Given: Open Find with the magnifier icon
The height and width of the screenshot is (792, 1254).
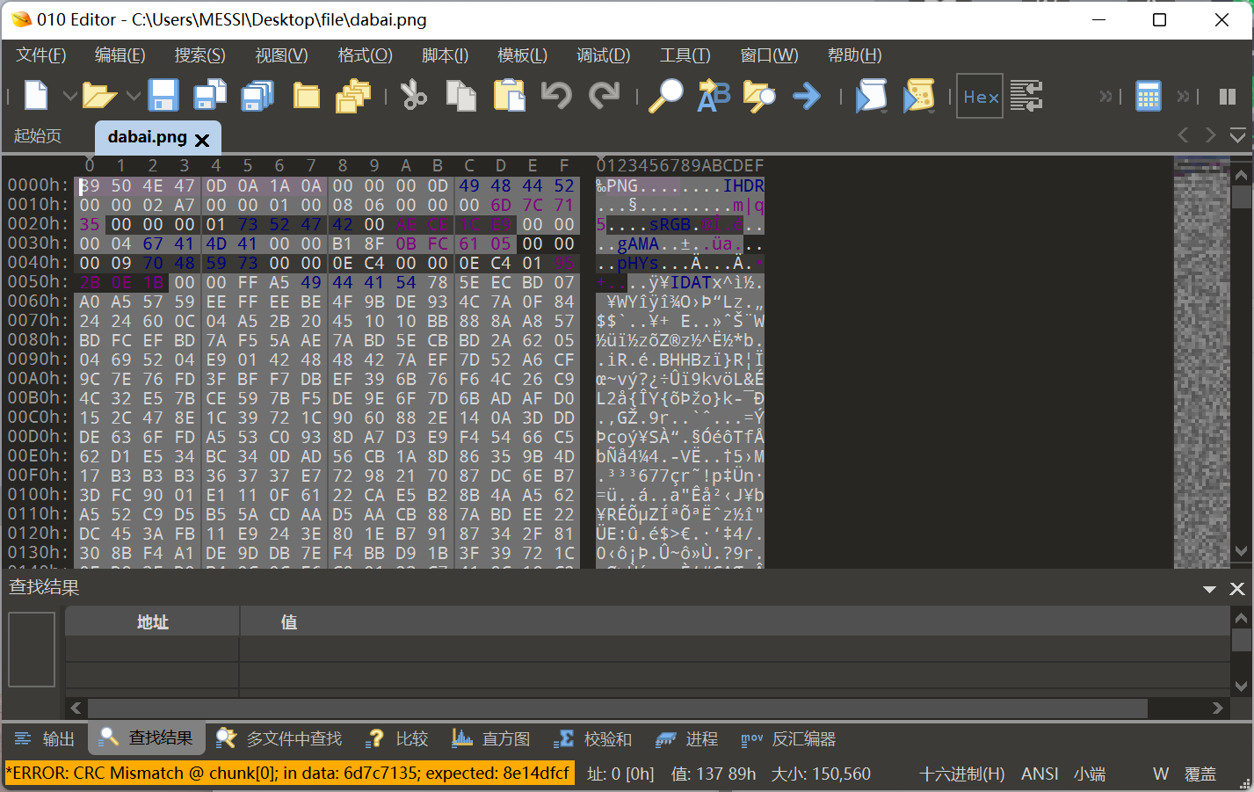Looking at the screenshot, I should 665,95.
